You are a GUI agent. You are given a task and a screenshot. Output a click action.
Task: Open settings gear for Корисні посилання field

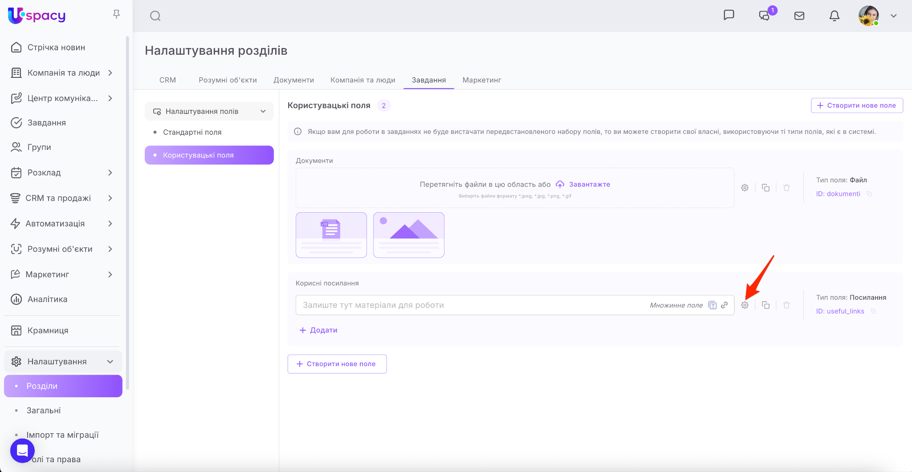(x=745, y=305)
